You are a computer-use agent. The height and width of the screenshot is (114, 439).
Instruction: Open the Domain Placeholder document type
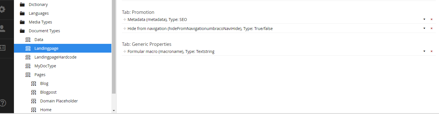pos(59,101)
